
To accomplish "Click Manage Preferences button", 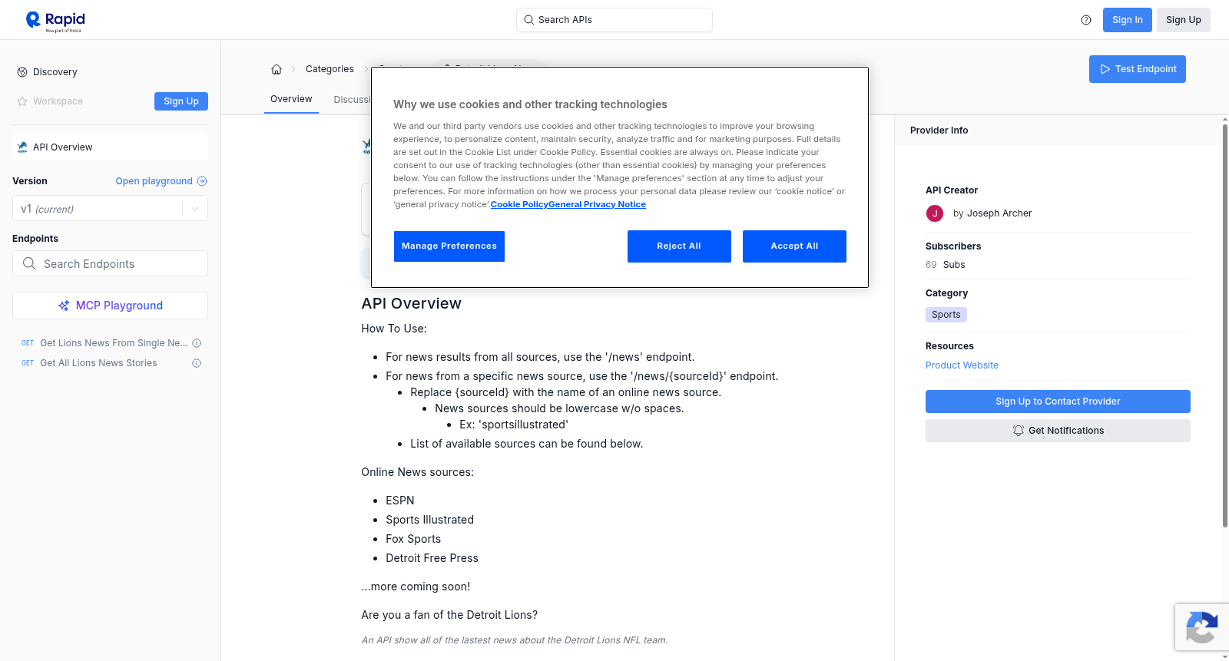I will (x=449, y=246).
